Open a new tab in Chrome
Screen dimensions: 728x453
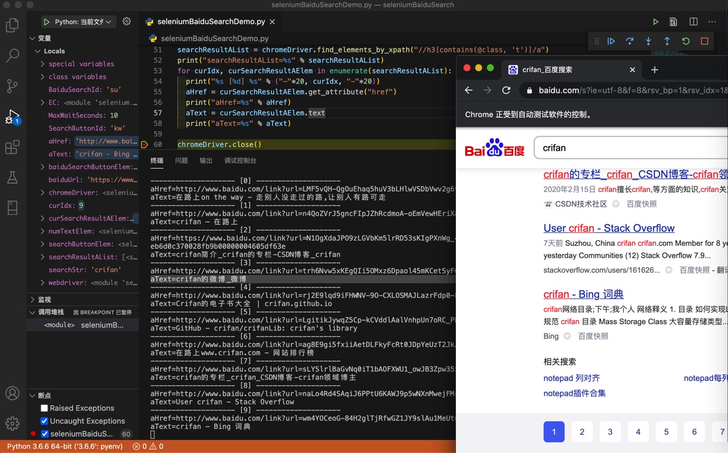[x=655, y=70]
